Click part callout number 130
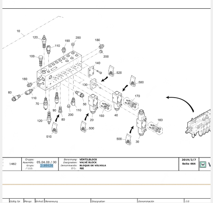Screen dimensions: 213x203 coord(85,85)
